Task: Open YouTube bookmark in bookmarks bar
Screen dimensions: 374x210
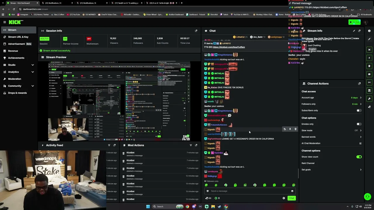Action: 74,14
